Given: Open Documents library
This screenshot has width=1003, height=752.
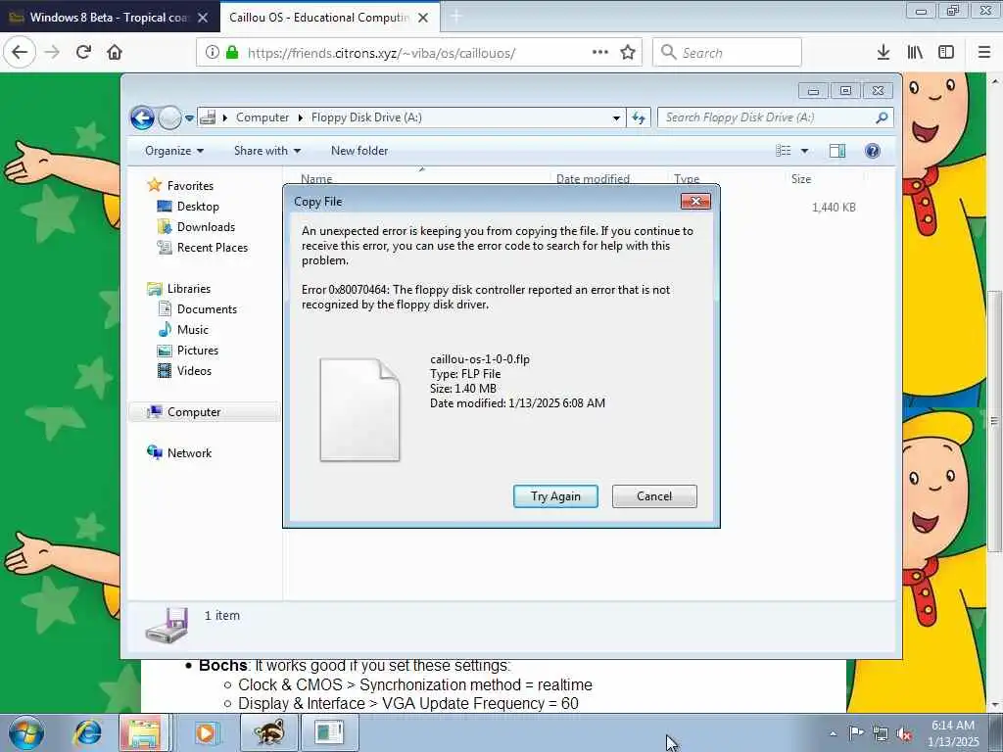Looking at the screenshot, I should [207, 308].
